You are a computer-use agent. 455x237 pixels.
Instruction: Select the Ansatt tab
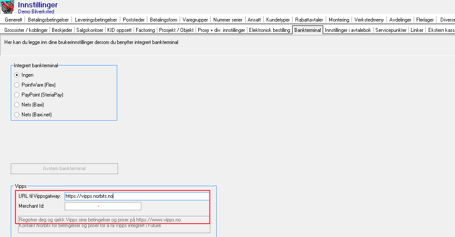click(254, 20)
